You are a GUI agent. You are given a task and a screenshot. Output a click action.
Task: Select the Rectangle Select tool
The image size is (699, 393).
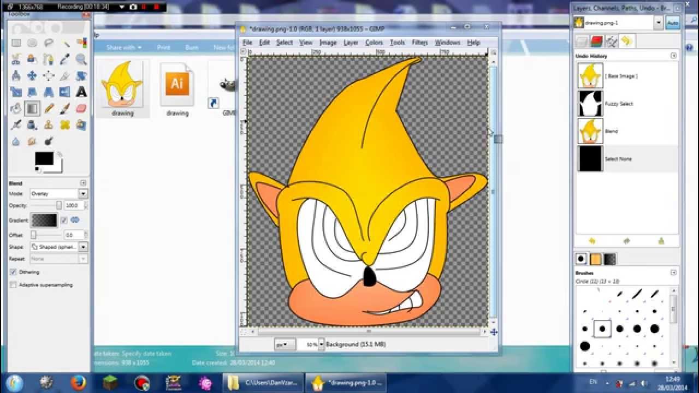(x=16, y=43)
